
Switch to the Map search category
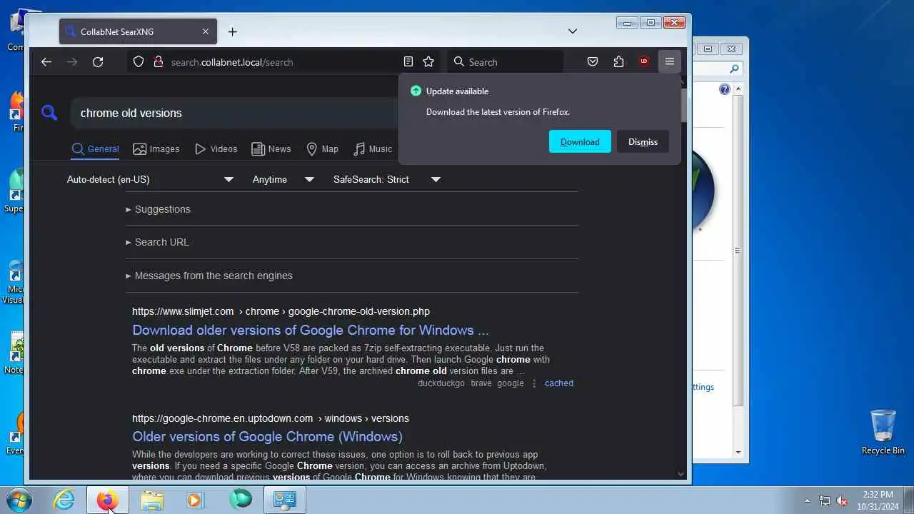pyautogui.click(x=322, y=149)
